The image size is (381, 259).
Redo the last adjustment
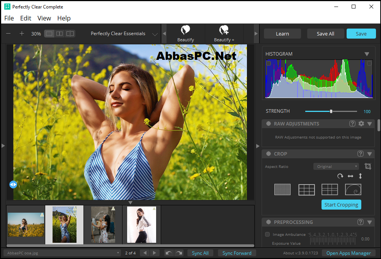(x=179, y=253)
